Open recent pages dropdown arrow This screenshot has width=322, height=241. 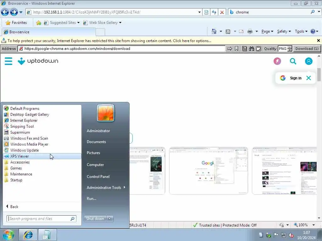click(21, 12)
